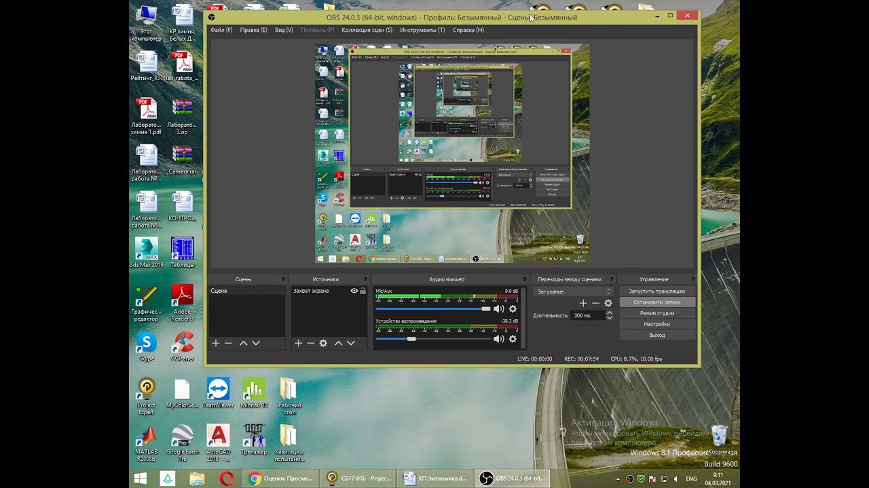This screenshot has width=869, height=488.
Task: Switch input language ENG in tray
Action: tap(691, 479)
